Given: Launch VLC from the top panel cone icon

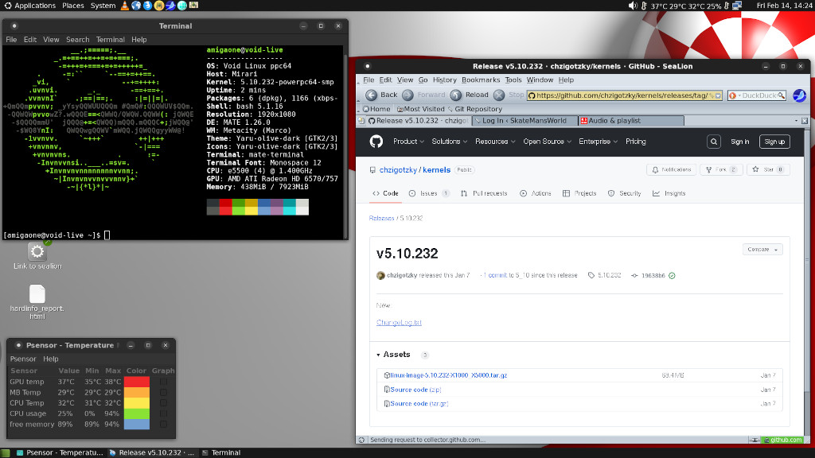Looking at the screenshot, I should click(x=125, y=6).
